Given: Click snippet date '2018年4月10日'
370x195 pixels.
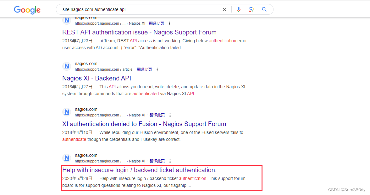Looking at the screenshot, I should pos(77,132).
